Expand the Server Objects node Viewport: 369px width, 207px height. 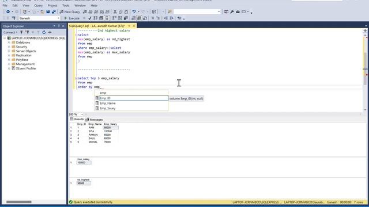coord(9,51)
